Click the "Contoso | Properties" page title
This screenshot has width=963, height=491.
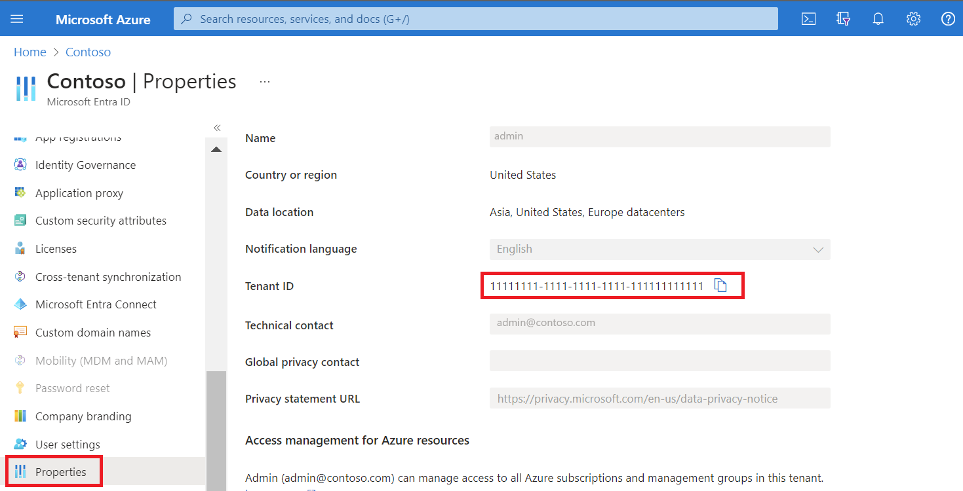click(x=142, y=81)
